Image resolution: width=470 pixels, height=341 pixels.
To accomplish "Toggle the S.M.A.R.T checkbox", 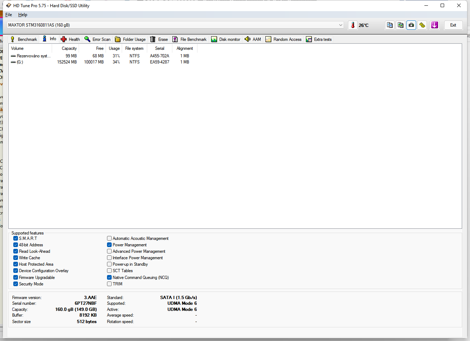I will [16, 238].
